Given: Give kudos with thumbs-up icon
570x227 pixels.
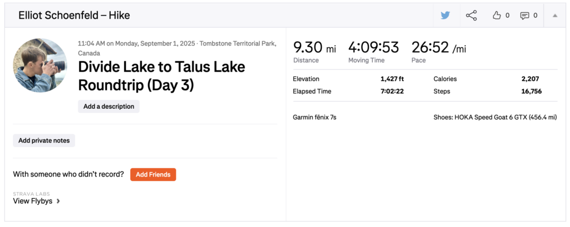Looking at the screenshot, I should point(497,16).
